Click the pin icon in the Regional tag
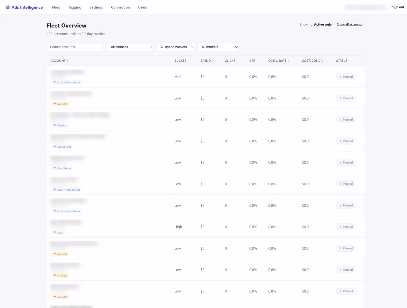The width and height of the screenshot is (407, 308). (x=55, y=125)
